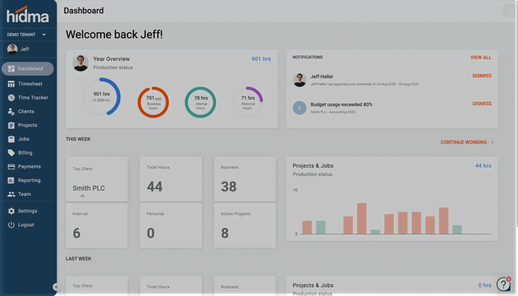Go to Dashboard menu item
This screenshot has height=296, width=518.
click(28, 69)
